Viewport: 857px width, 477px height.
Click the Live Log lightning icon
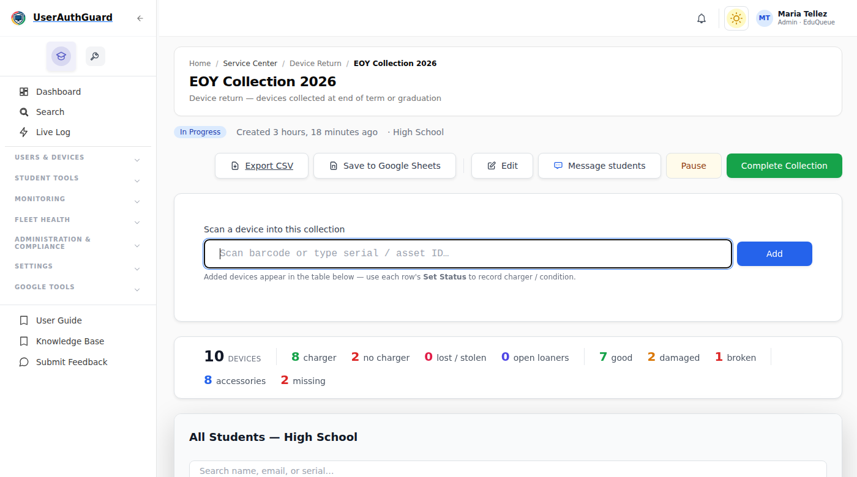click(x=24, y=132)
